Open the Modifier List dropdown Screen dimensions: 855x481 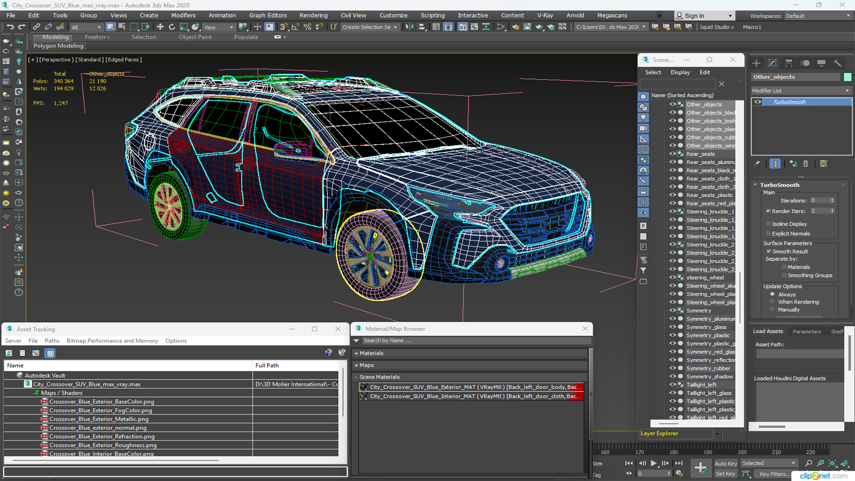(801, 90)
